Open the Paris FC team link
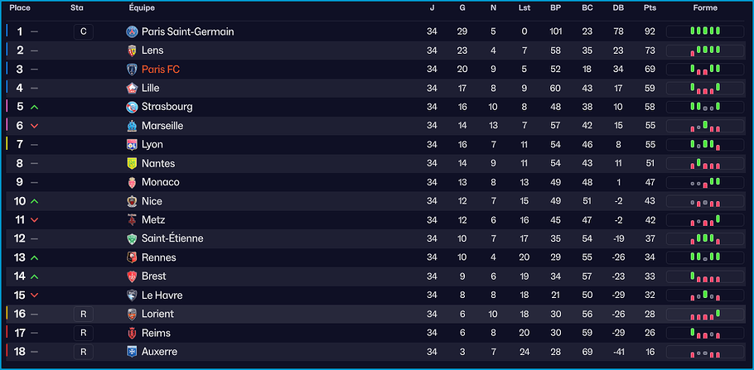This screenshot has height=370, width=754. pos(161,70)
